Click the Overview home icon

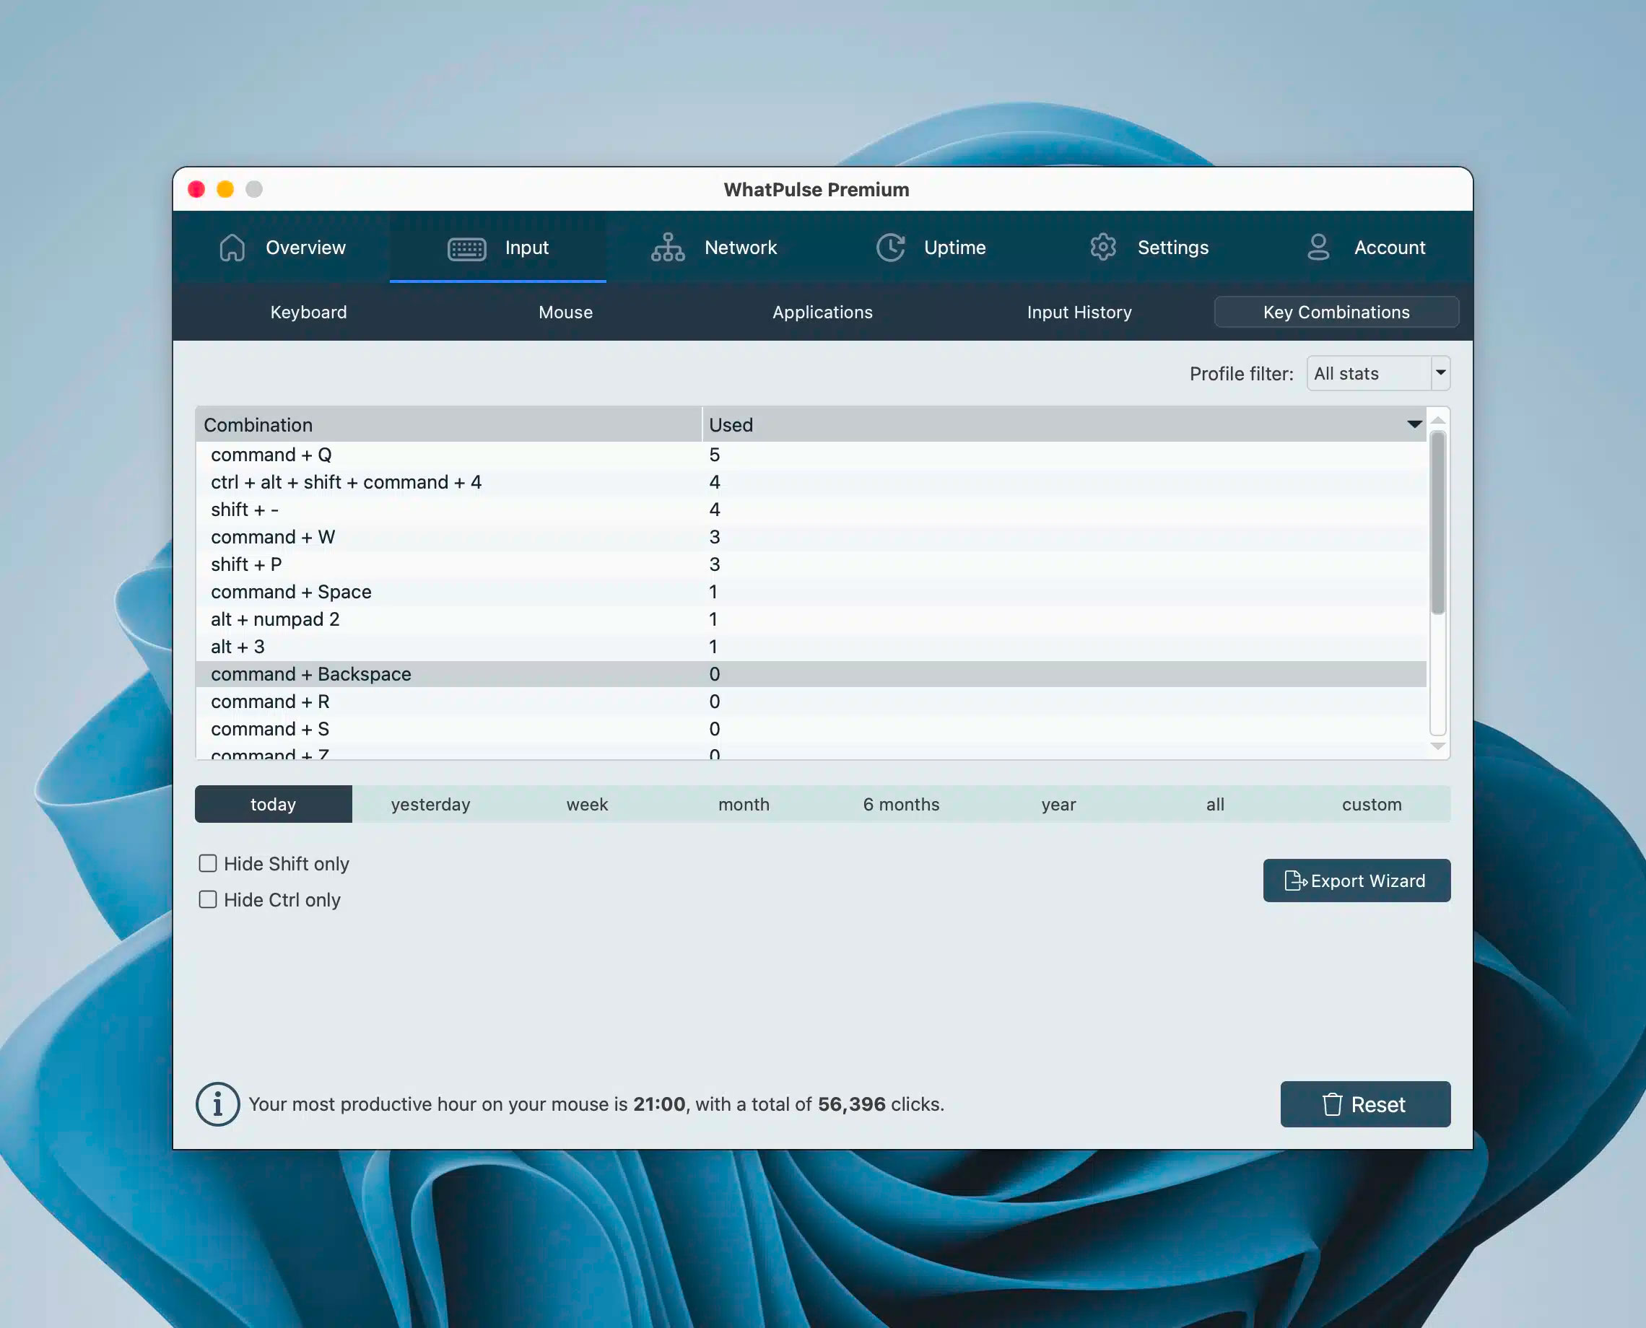[232, 247]
